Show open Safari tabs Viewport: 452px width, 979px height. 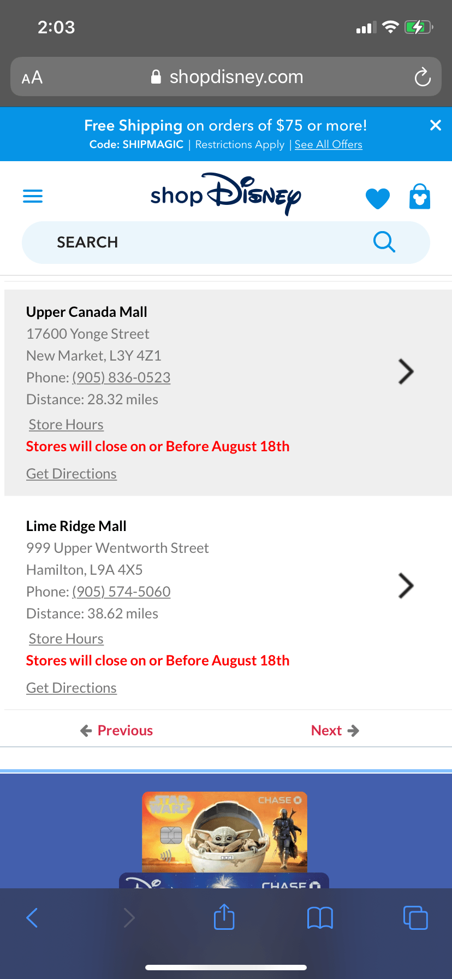[x=415, y=918]
